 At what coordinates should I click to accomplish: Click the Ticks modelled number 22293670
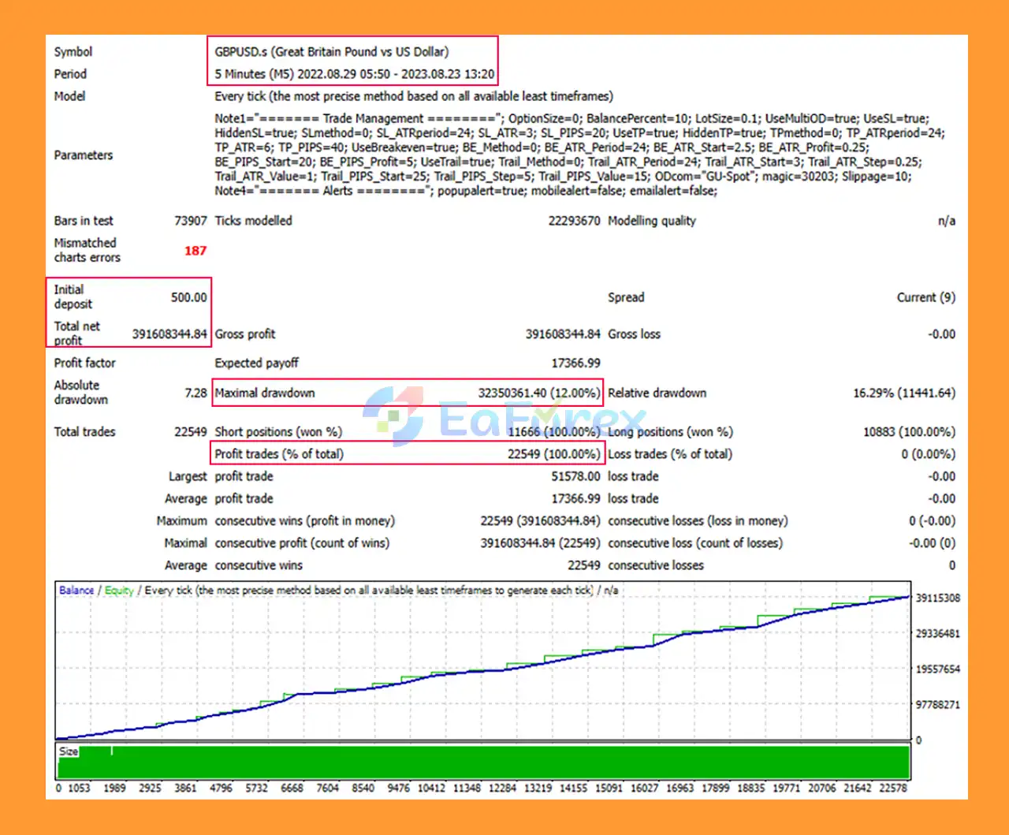(x=574, y=221)
